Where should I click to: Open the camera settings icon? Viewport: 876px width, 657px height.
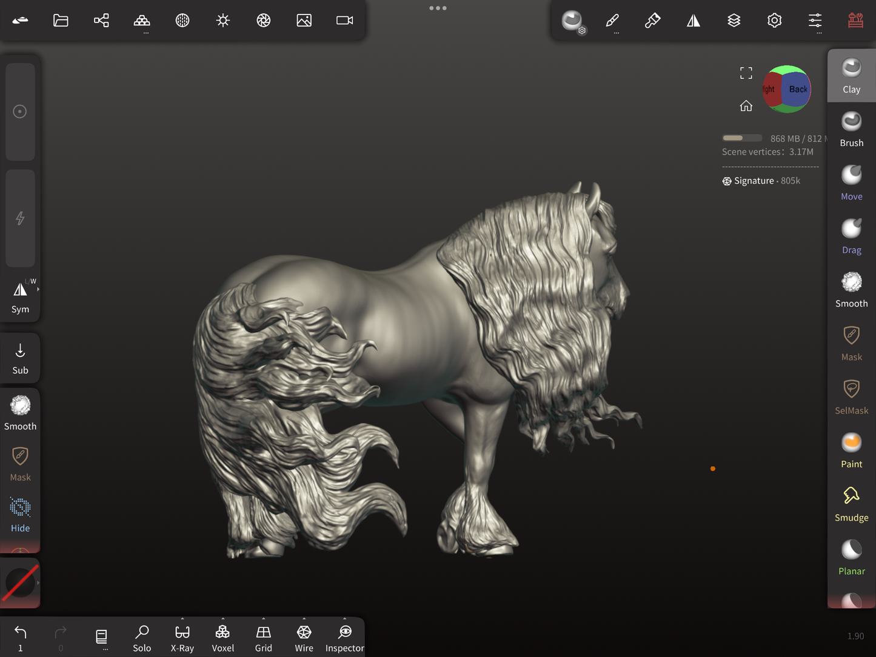click(x=344, y=21)
